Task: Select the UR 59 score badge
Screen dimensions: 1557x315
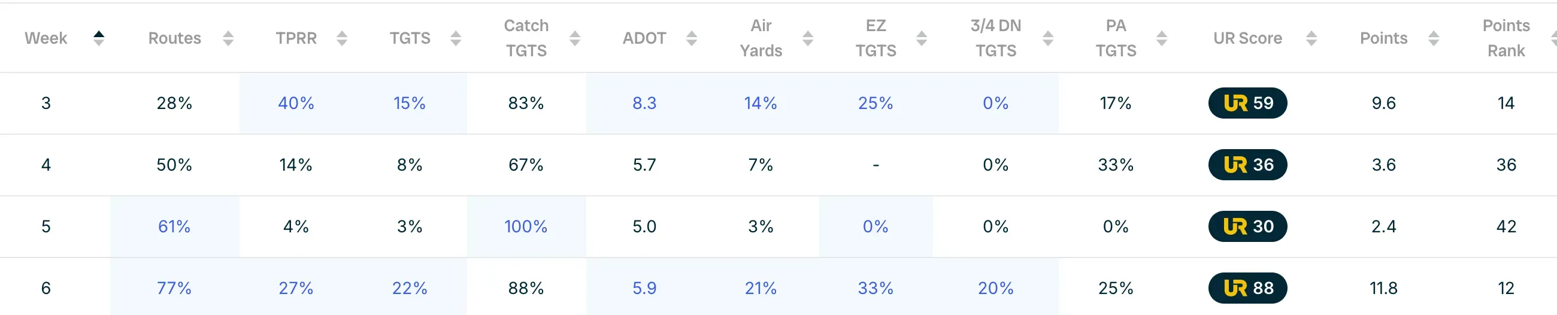Action: pyautogui.click(x=1247, y=103)
